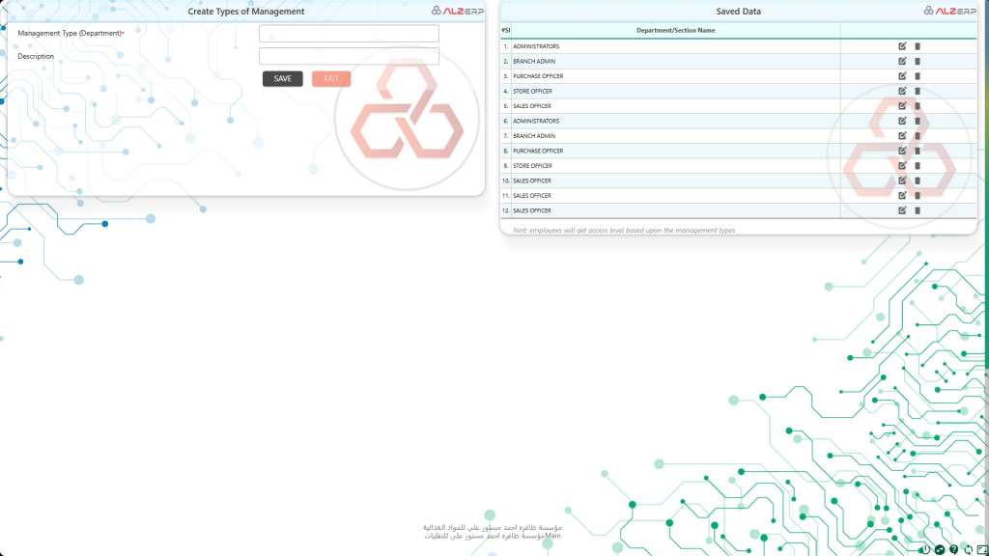Click the Create Types of Management title
The width and height of the screenshot is (989, 556).
246,12
